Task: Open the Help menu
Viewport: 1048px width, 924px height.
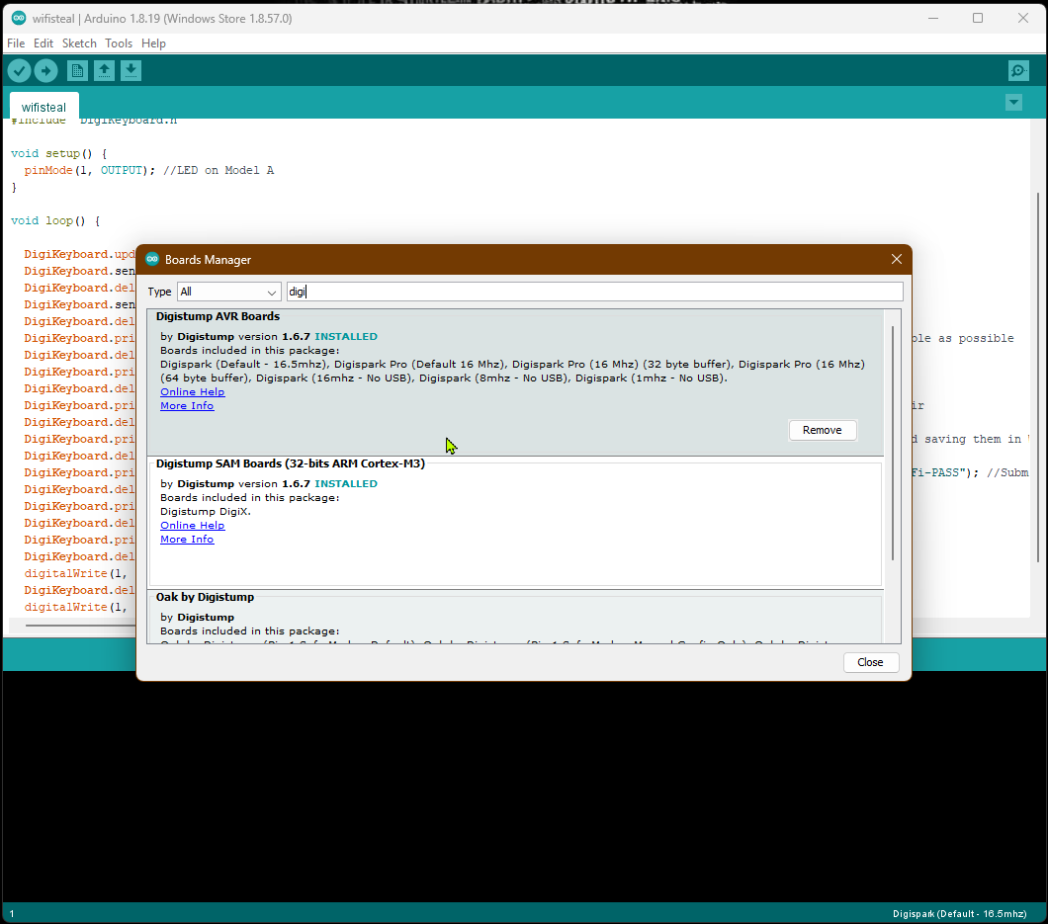Action: 153,43
